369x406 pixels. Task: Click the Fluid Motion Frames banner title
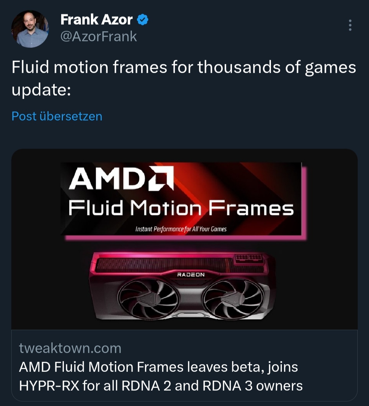coord(181,208)
